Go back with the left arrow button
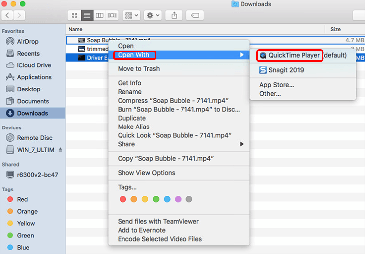The width and height of the screenshot is (365, 254). pyautogui.click(x=7, y=15)
